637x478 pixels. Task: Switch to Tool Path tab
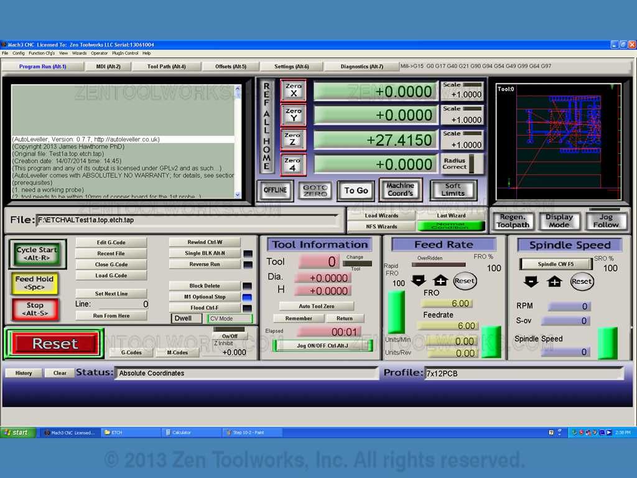tap(167, 66)
